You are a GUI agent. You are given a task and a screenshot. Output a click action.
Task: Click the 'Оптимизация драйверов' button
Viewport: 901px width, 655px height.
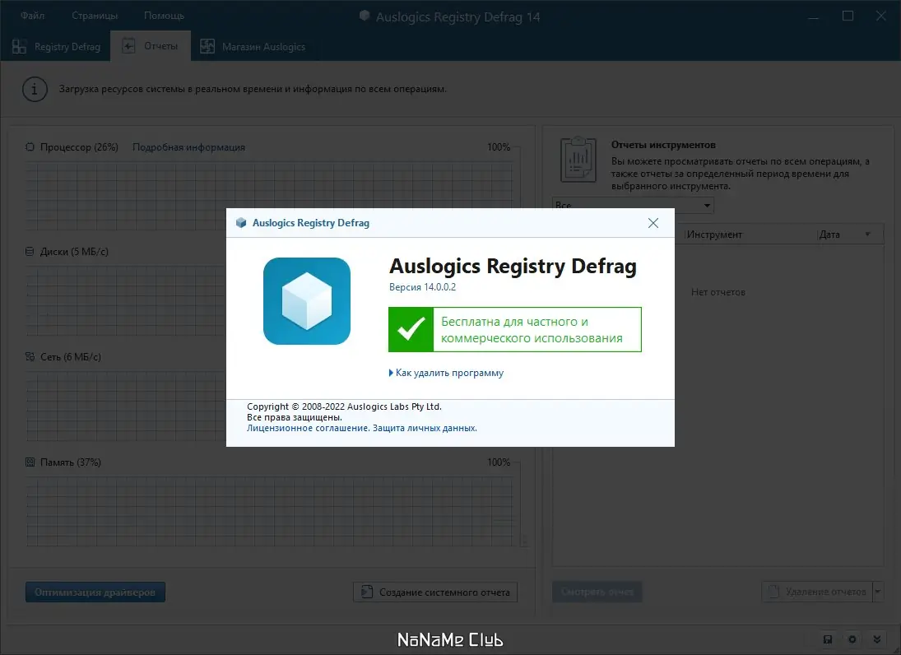pyautogui.click(x=95, y=592)
